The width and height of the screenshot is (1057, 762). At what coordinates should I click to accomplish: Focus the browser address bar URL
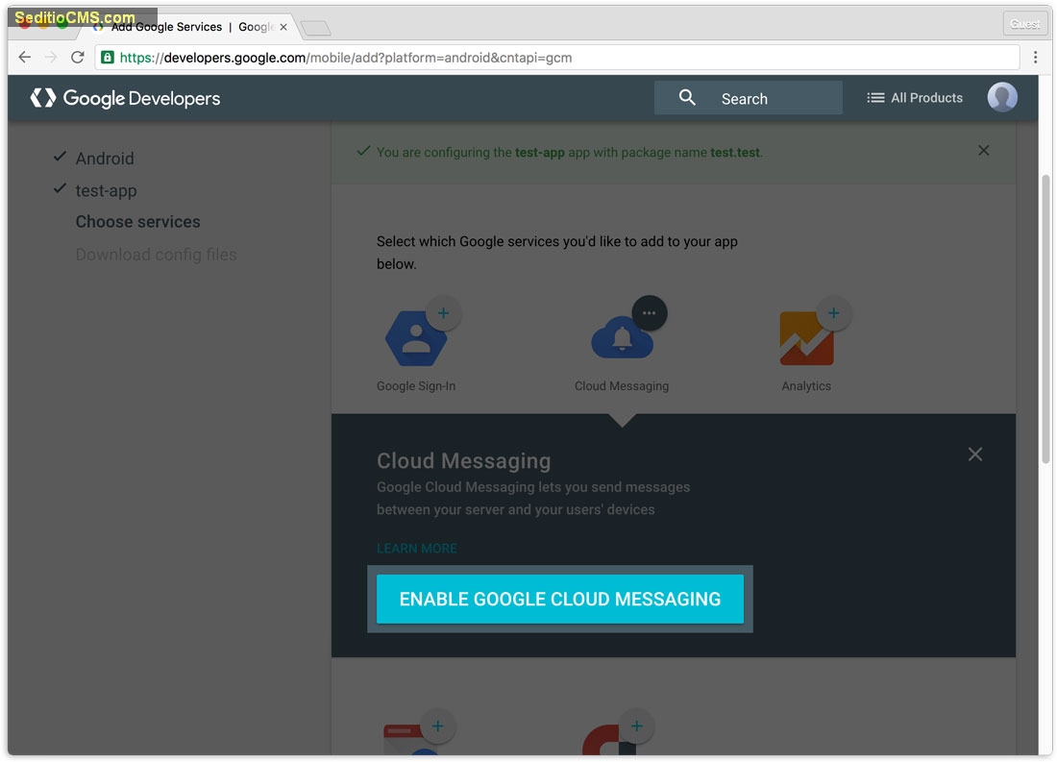pyautogui.click(x=556, y=58)
